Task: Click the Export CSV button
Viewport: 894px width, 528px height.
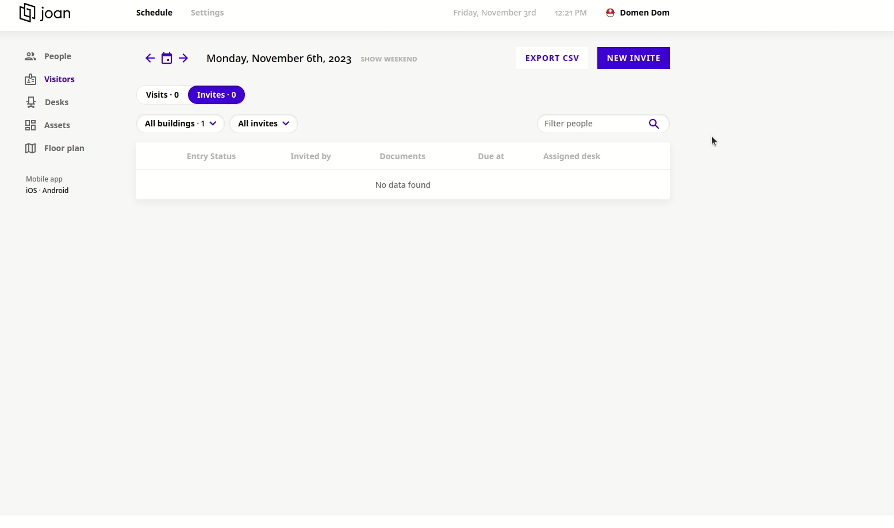Action: 552,58
